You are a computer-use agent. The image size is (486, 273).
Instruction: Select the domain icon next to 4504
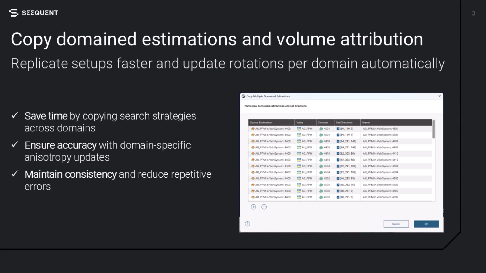tap(321, 166)
